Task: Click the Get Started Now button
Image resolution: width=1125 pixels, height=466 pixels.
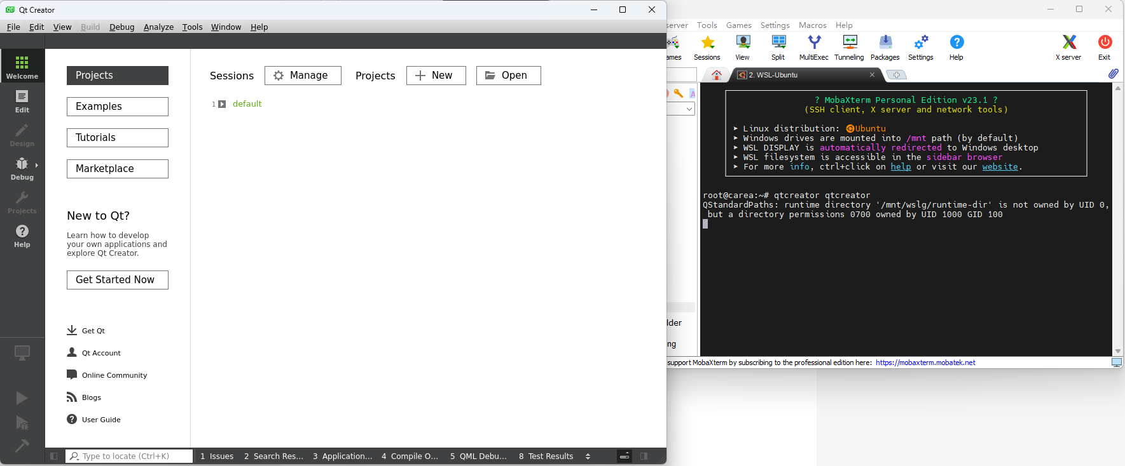Action: point(118,280)
